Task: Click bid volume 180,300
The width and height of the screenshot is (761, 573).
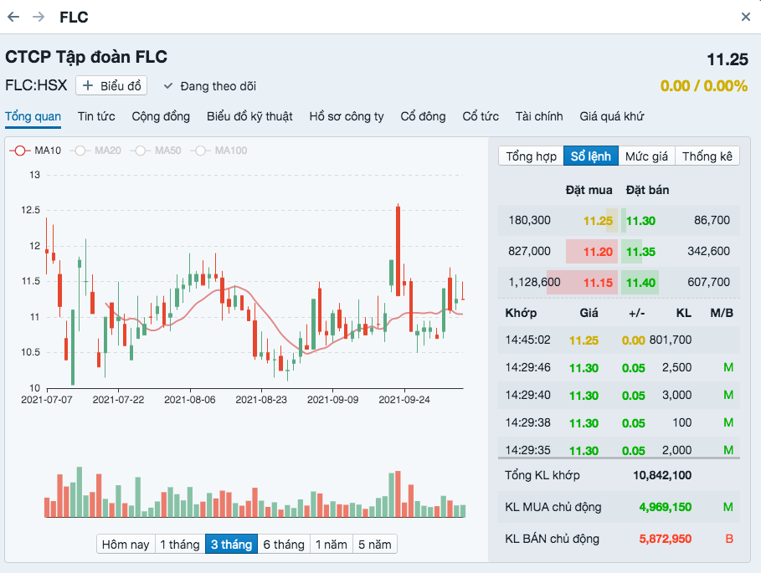Action: click(529, 220)
